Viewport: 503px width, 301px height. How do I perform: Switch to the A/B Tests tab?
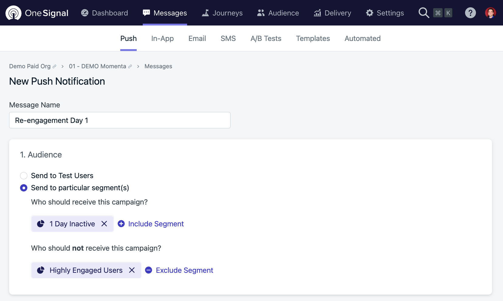pos(266,39)
